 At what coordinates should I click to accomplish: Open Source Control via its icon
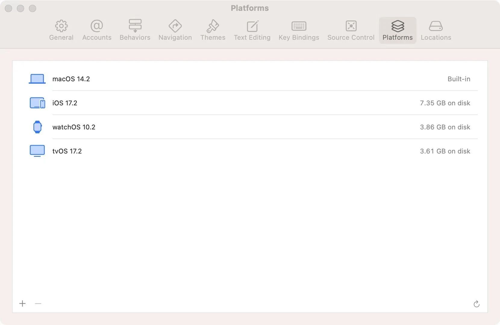351,26
